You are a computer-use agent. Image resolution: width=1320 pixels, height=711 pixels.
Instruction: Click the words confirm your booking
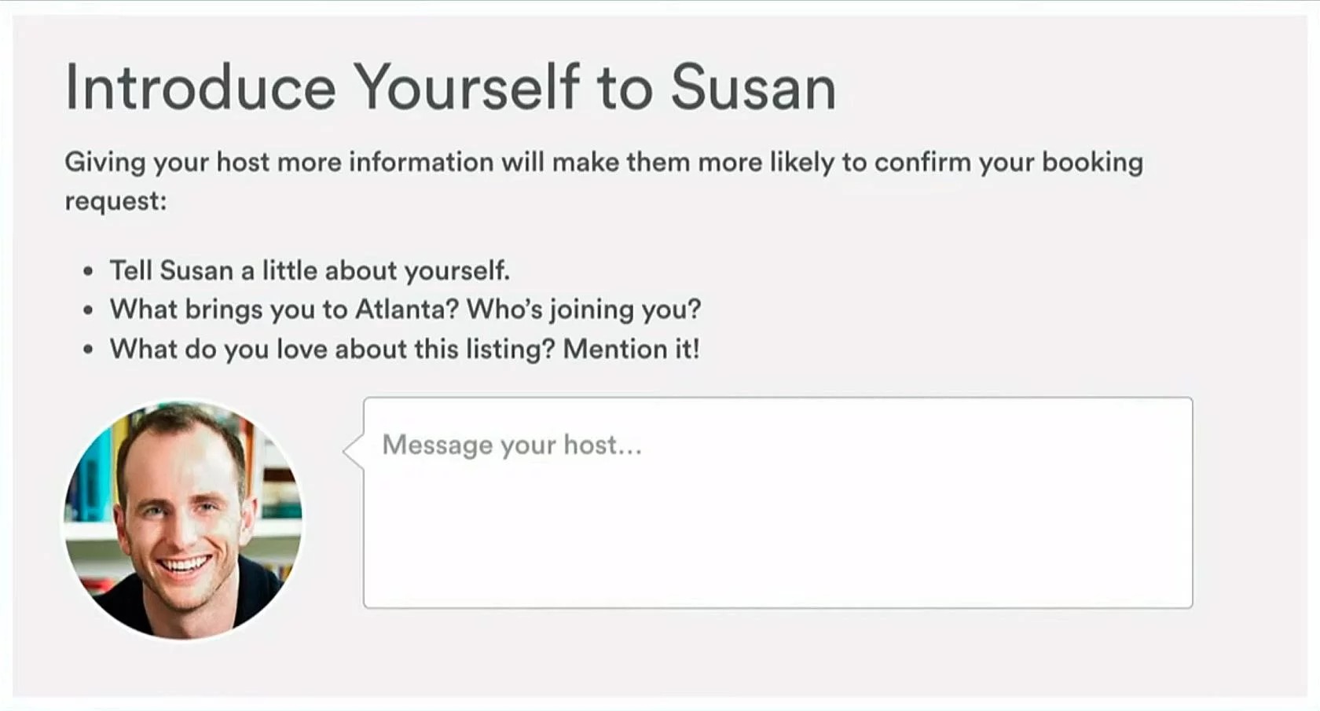pyautogui.click(x=1009, y=163)
